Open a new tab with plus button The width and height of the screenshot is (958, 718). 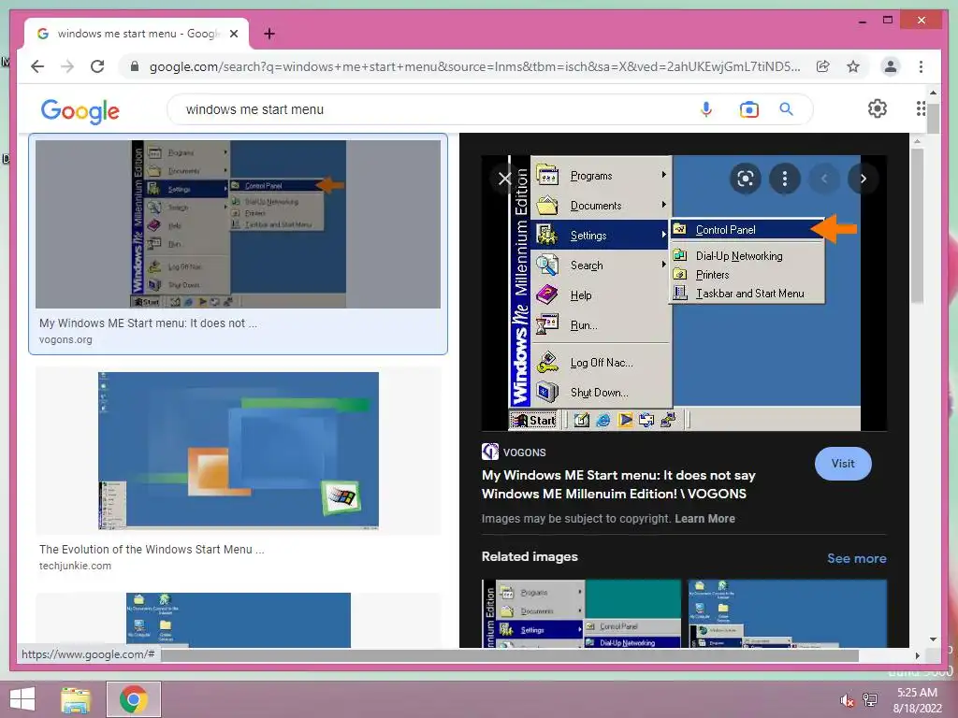tap(269, 34)
